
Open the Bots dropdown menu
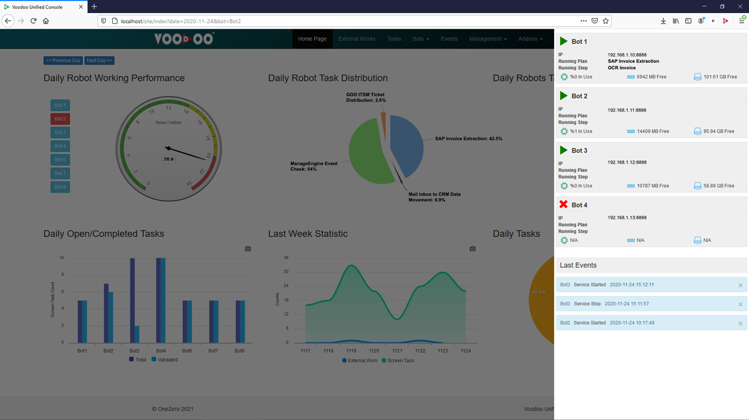[x=421, y=38]
